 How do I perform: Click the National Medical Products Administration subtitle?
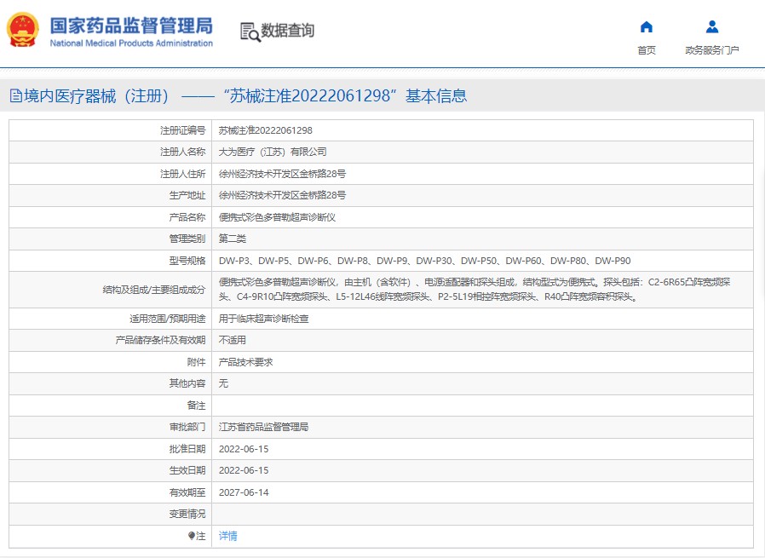131,43
